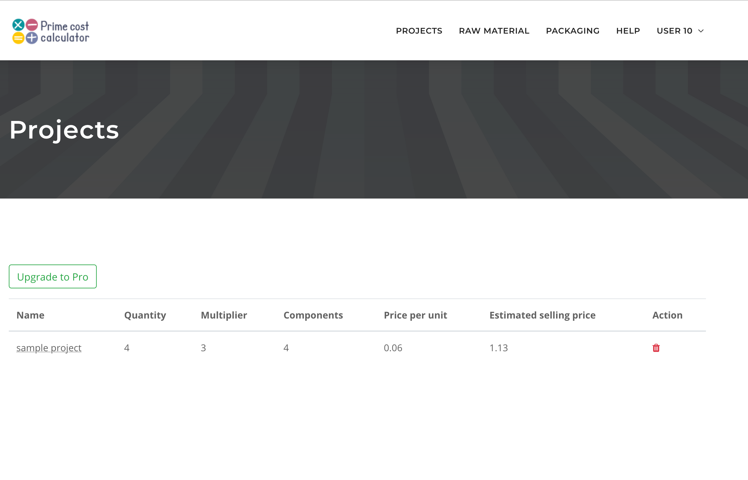Image resolution: width=748 pixels, height=480 pixels.
Task: Click the 0.06 price per unit cell
Action: [x=393, y=348]
